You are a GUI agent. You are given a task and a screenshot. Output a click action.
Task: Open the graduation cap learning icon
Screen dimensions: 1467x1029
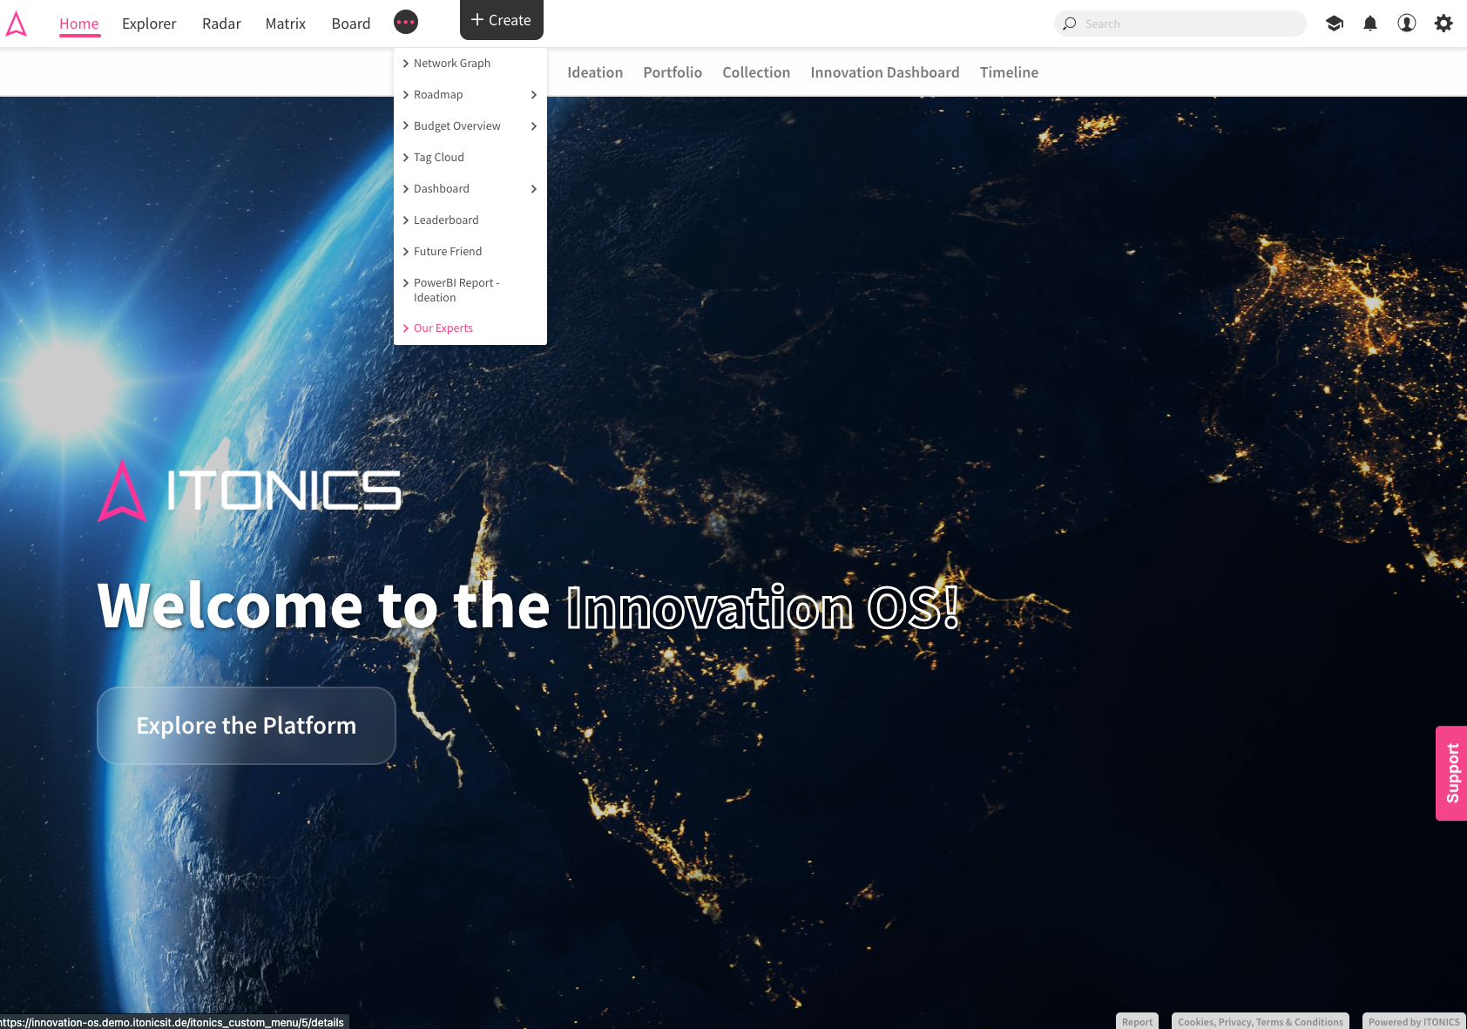click(1334, 24)
